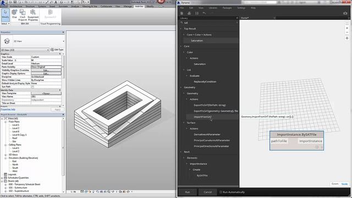Click the camera export image icon in Dynamo

(x=345, y=13)
